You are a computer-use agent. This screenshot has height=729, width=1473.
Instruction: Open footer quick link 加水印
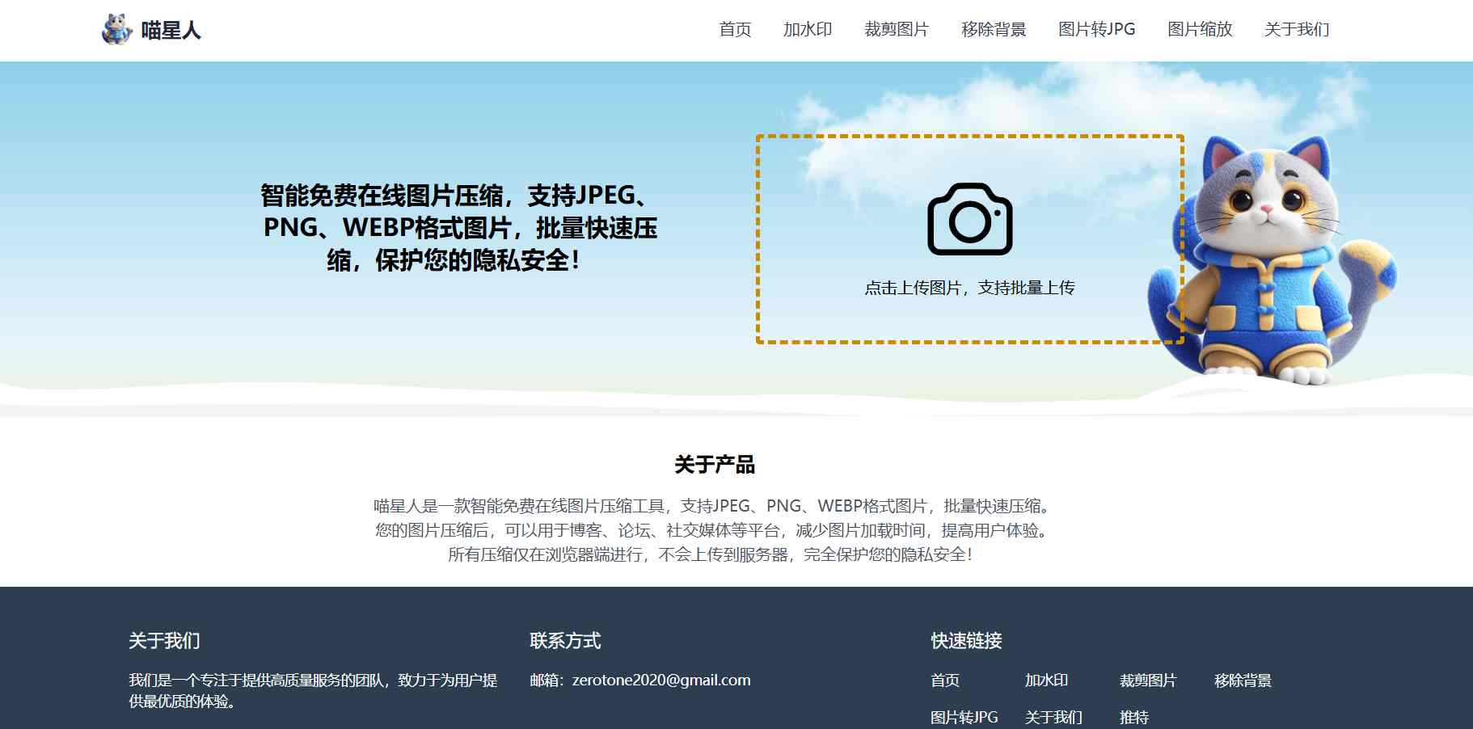pyautogui.click(x=1046, y=681)
